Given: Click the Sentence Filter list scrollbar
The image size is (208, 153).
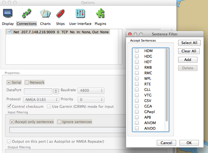Looking at the screenshot, I should point(167,85).
